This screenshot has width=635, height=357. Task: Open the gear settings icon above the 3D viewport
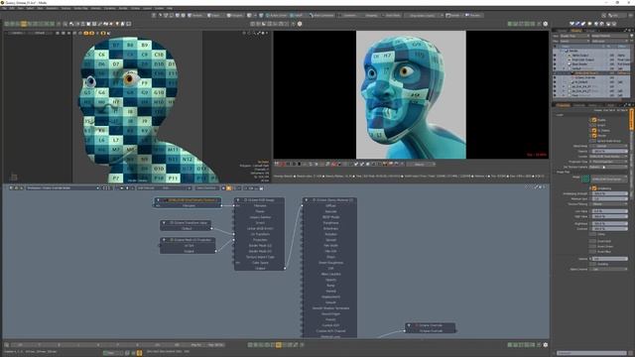coord(300,24)
